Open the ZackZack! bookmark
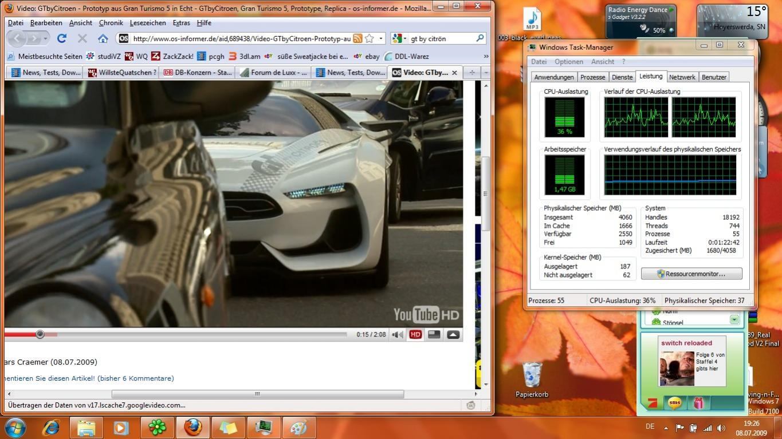This screenshot has height=439, width=782. tap(172, 56)
